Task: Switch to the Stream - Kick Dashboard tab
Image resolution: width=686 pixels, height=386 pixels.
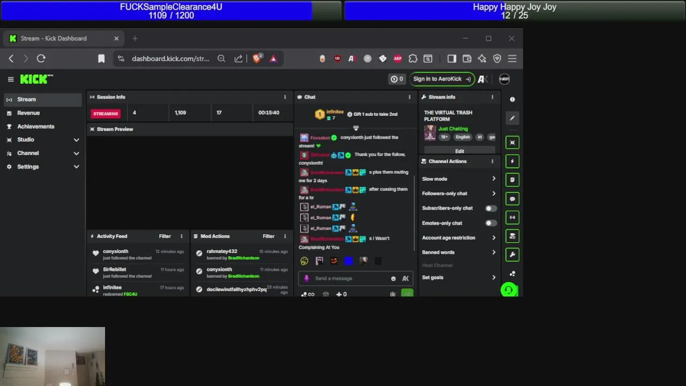Action: (x=63, y=39)
